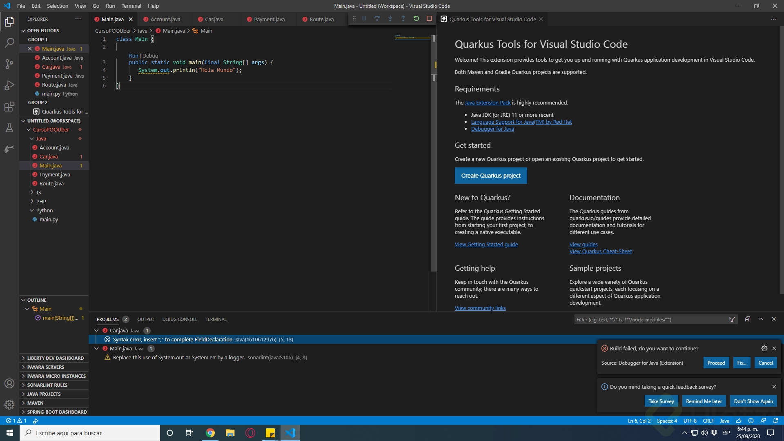The height and width of the screenshot is (441, 784).
Task: Stop the debug session
Action: click(x=429, y=18)
